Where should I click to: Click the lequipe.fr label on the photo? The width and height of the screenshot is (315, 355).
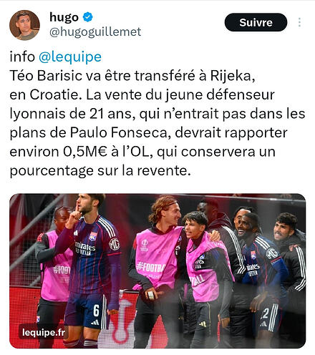pos(44,332)
